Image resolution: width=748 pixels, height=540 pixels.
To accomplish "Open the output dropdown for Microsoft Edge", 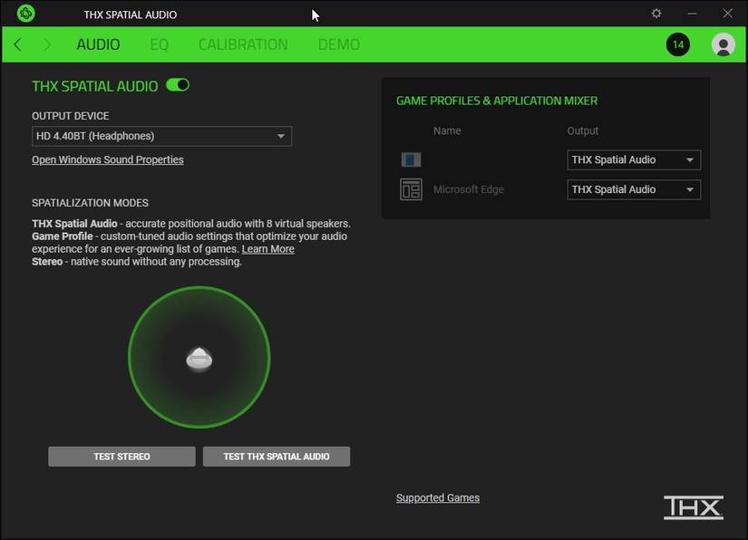I will (633, 189).
